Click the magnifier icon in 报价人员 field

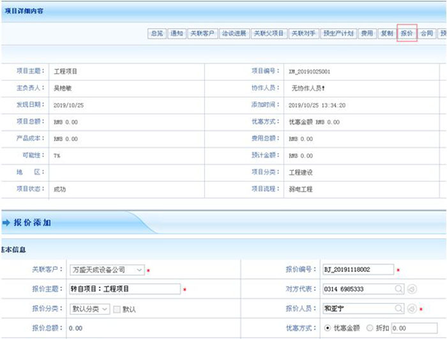pyautogui.click(x=399, y=309)
